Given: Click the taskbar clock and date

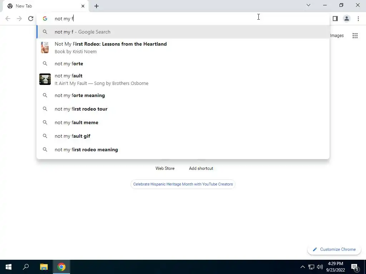Looking at the screenshot, I should point(335,267).
